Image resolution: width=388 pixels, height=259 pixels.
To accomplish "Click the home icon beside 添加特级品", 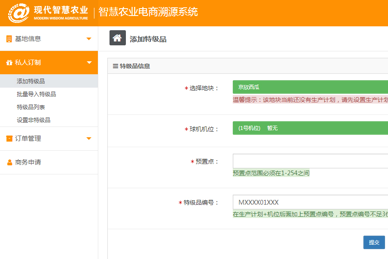I will point(117,38).
